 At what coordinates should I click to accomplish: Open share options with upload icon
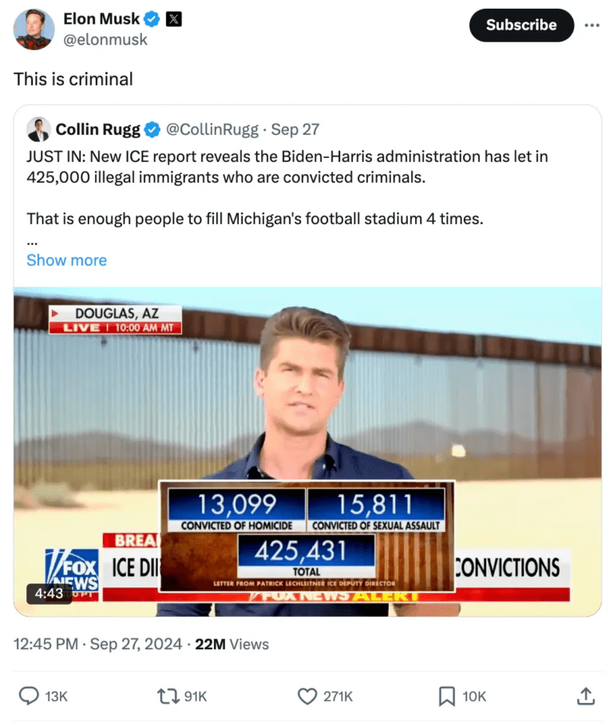click(586, 696)
